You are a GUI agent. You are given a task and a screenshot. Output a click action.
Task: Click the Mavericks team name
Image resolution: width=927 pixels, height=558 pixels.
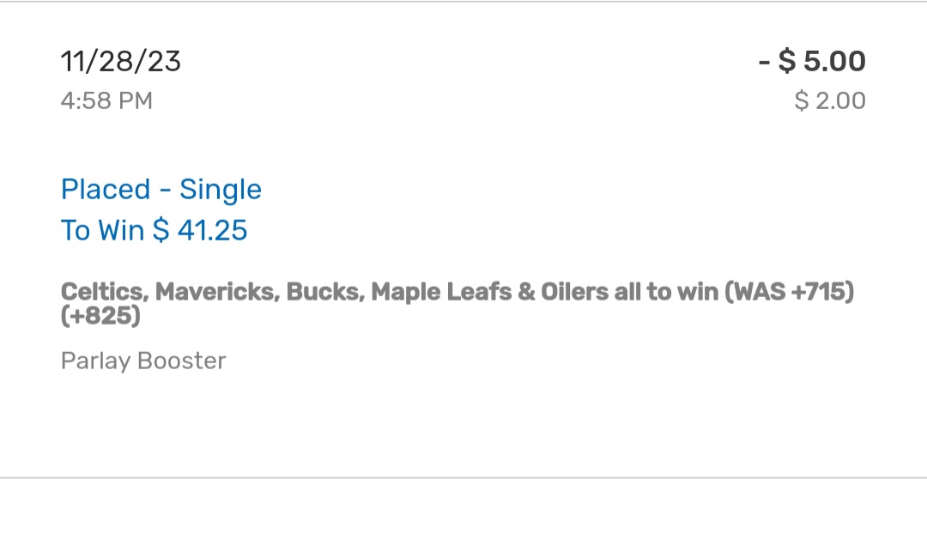pyautogui.click(x=216, y=292)
